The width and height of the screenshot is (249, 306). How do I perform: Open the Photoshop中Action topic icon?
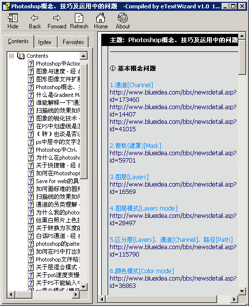[31, 64]
